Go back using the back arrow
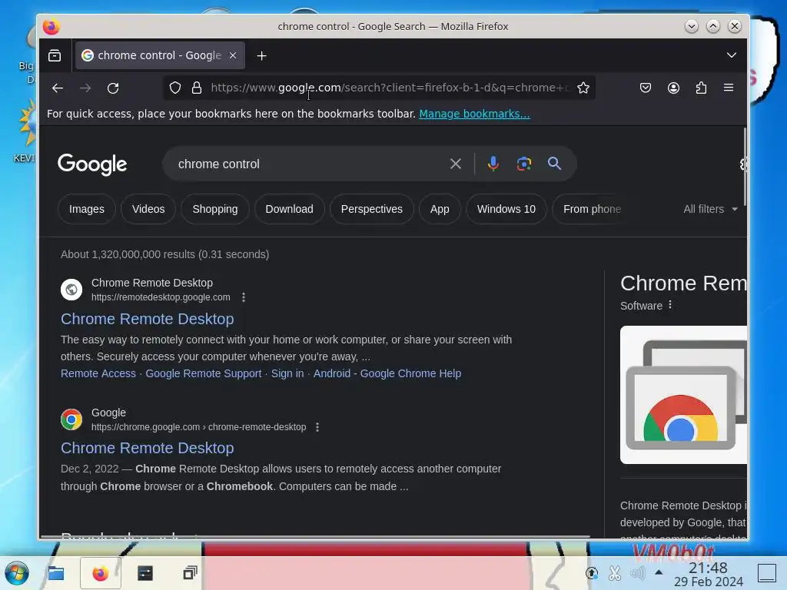The width and height of the screenshot is (787, 590). pos(58,88)
